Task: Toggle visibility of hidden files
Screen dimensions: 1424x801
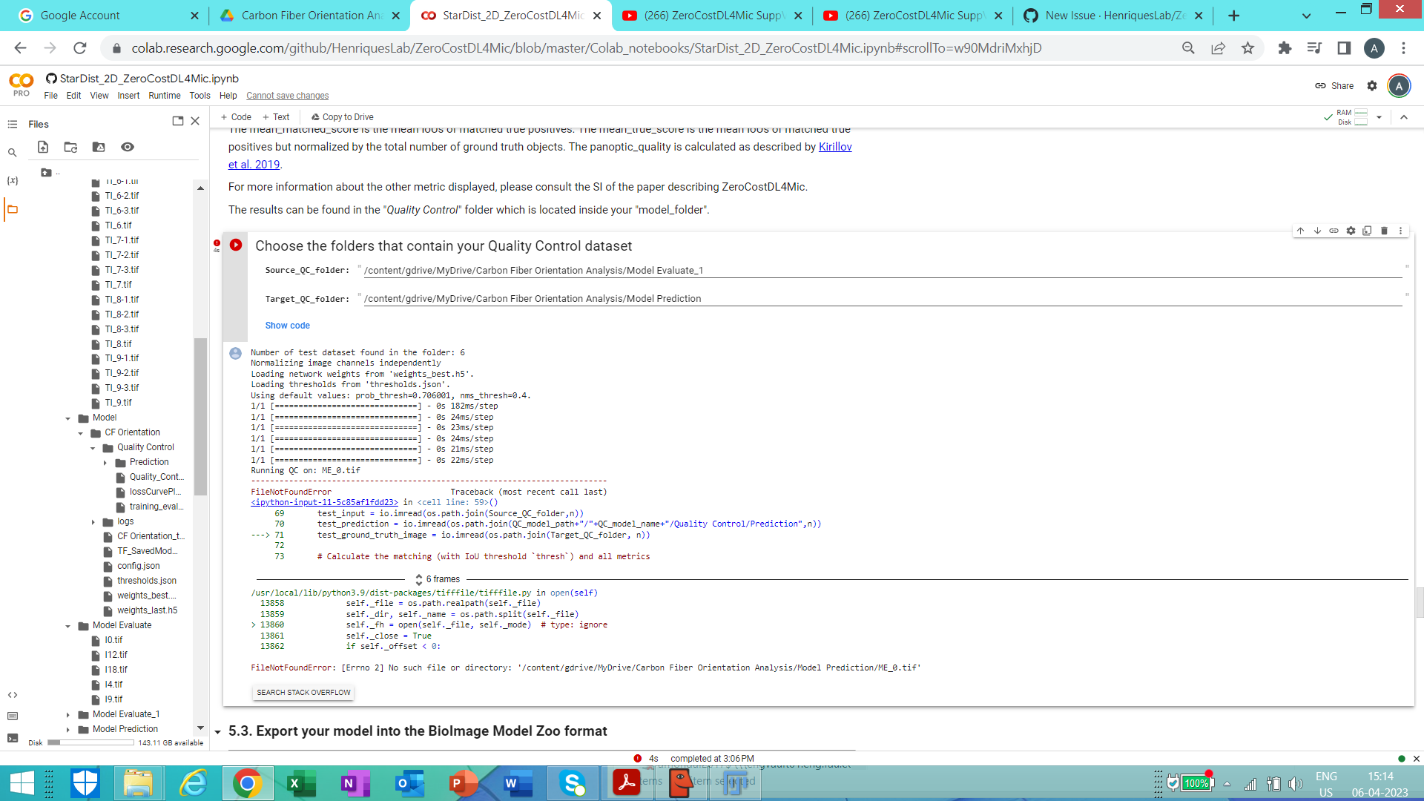Action: click(127, 147)
